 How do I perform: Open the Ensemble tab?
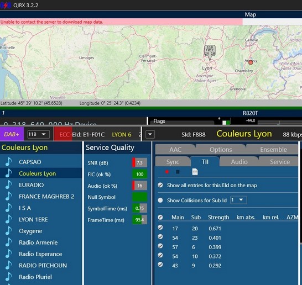coord(273,150)
